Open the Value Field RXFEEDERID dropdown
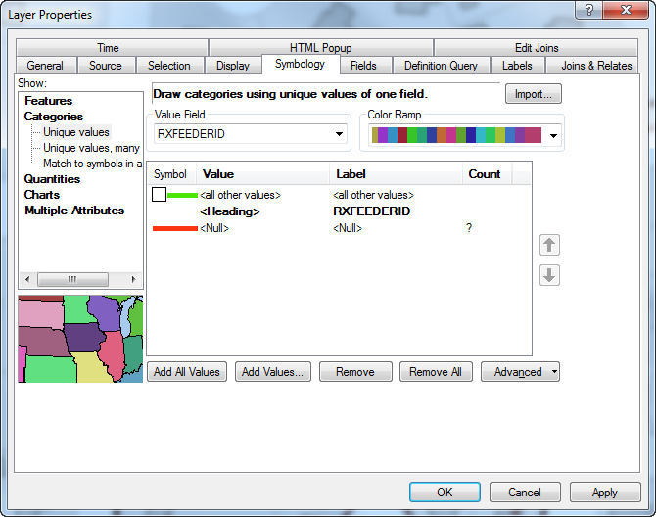The image size is (656, 517). point(339,134)
